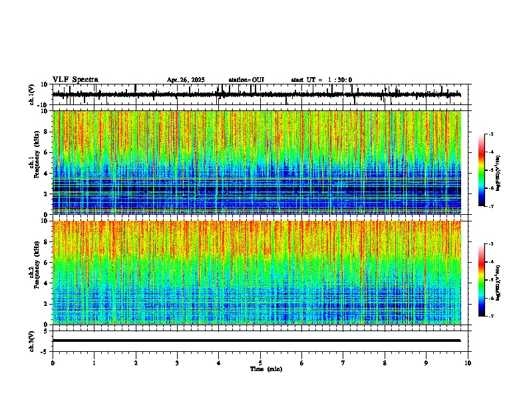Screen dimensions: 527x407
Task: Click the ch.1 waveform trace panel
Action: coord(262,94)
